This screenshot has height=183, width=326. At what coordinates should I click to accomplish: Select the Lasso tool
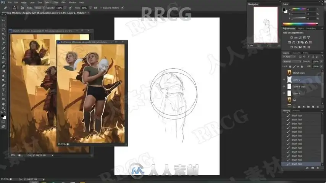pyautogui.click(x=3, y=29)
